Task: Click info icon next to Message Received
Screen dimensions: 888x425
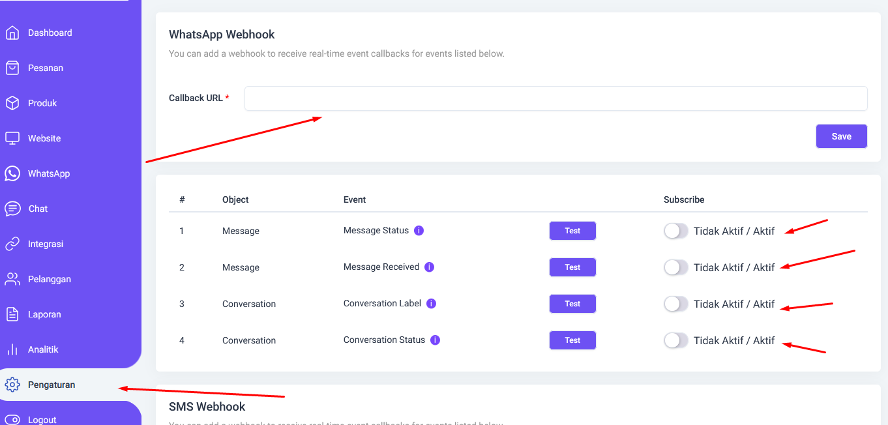Action: [x=430, y=267]
